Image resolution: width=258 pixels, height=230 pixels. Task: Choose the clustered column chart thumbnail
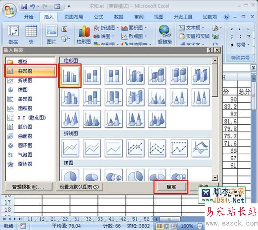pos(70,76)
